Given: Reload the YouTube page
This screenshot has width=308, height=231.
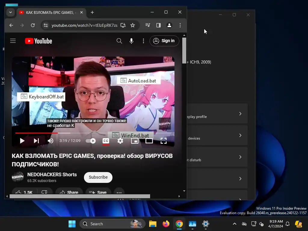Looking at the screenshot, I should (33, 25).
